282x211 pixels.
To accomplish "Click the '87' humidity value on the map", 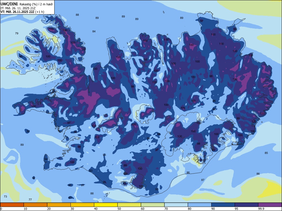I will pos(203,180).
